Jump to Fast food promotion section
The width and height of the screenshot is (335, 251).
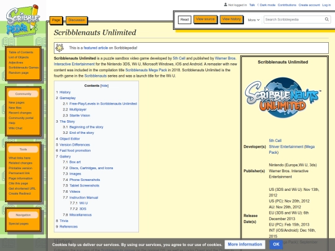[75, 151]
